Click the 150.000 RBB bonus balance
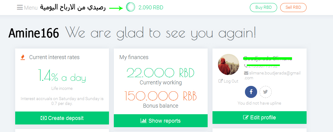This screenshot has width=333, height=132. pos(161,96)
